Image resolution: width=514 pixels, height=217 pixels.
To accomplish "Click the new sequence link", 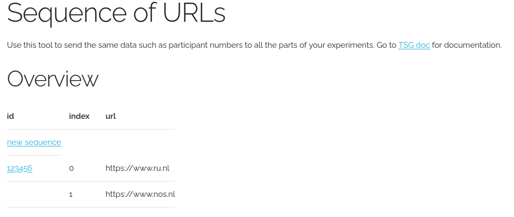I will click(34, 142).
